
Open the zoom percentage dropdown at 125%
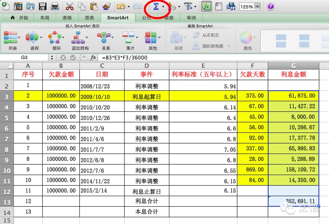click(x=257, y=7)
